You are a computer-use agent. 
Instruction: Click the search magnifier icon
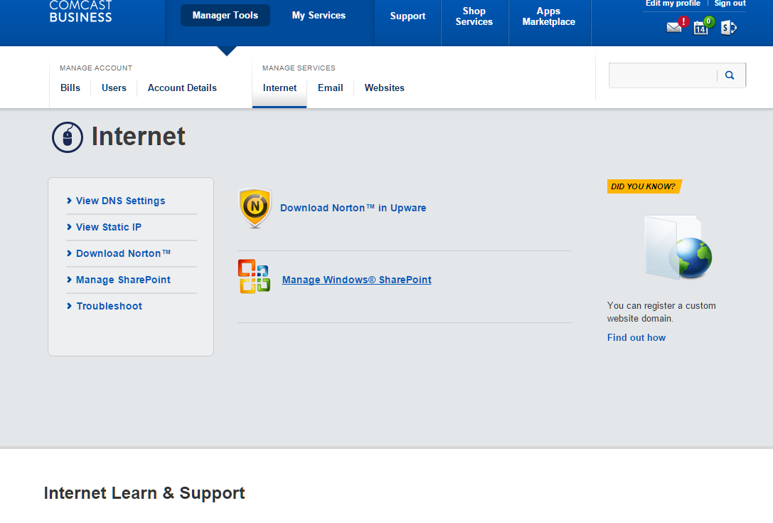tap(730, 75)
